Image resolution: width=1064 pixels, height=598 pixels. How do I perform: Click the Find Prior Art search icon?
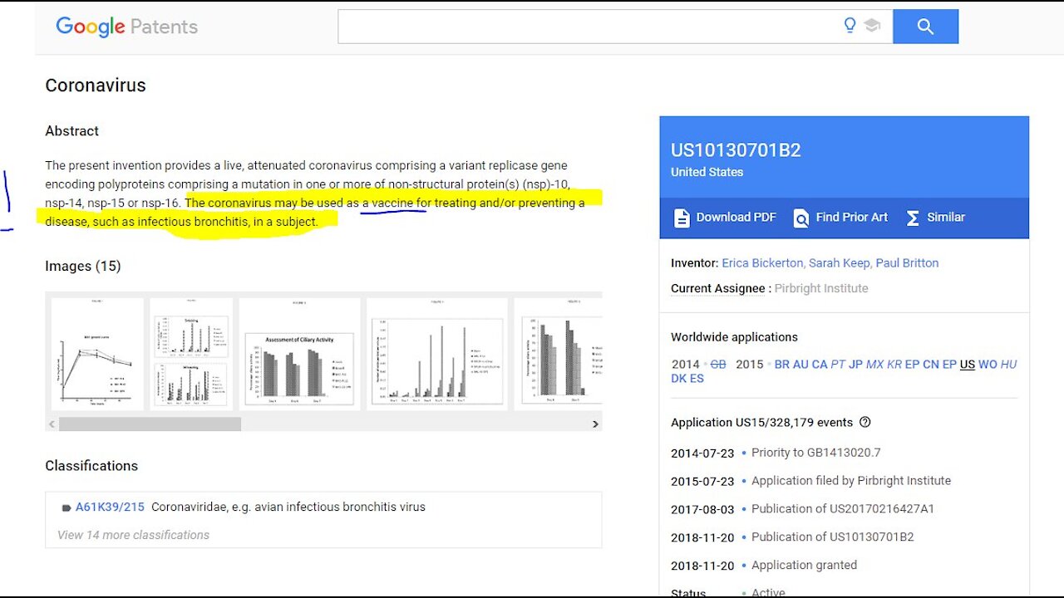[800, 218]
